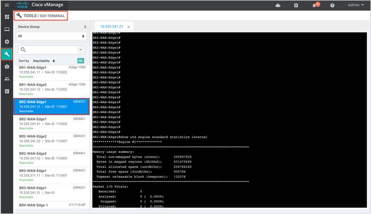The height and width of the screenshot is (214, 371).
Task: Select the BR4-WAN-Edge-1 device
Action: [52, 205]
